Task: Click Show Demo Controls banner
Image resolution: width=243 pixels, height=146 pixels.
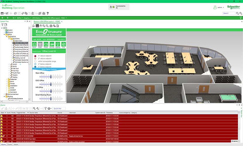Action: (49, 70)
